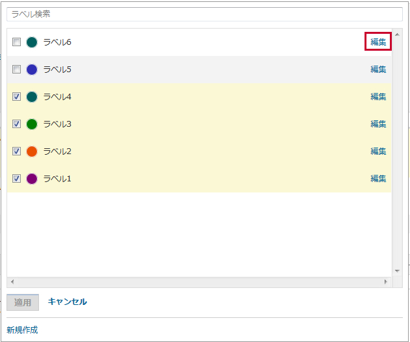Check the ラベル6 checkbox
Image resolution: width=410 pixels, height=342 pixels.
tap(17, 42)
